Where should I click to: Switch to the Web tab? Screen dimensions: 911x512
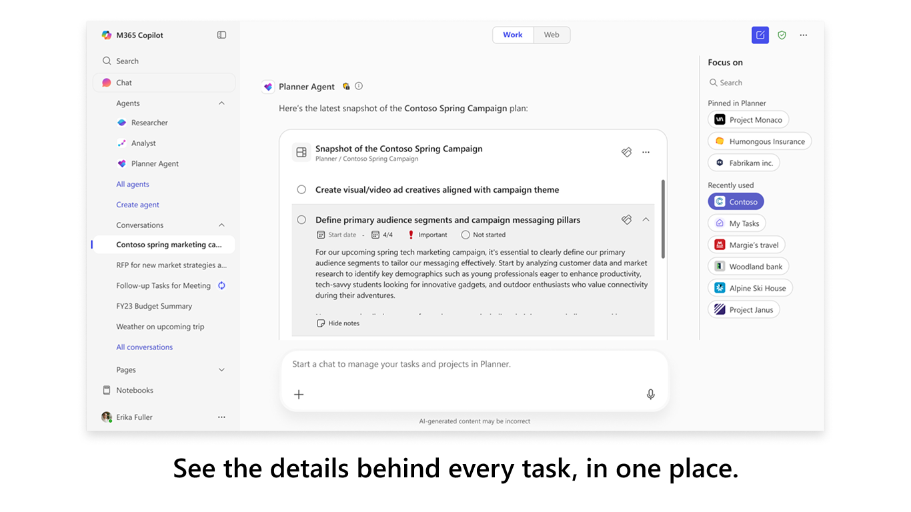pos(552,35)
